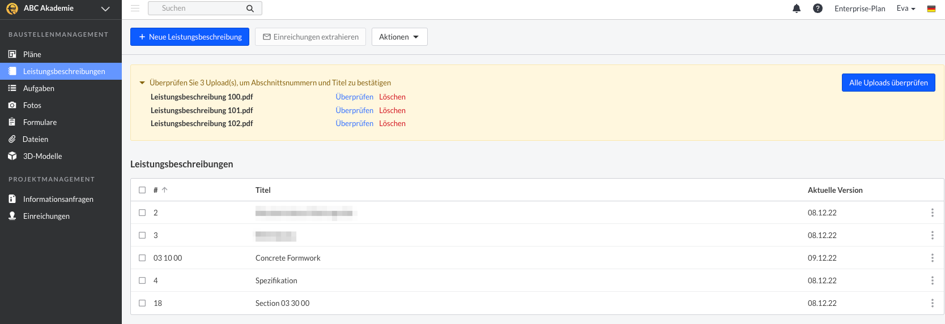945x324 pixels.
Task: Expand the ABC Akademie project dropdown
Action: pos(105,8)
